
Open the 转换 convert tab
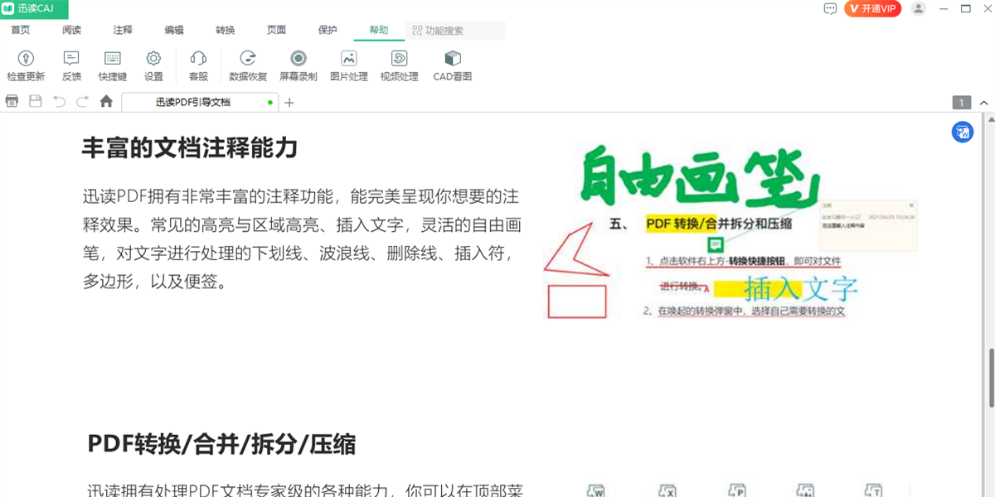pyautogui.click(x=226, y=31)
